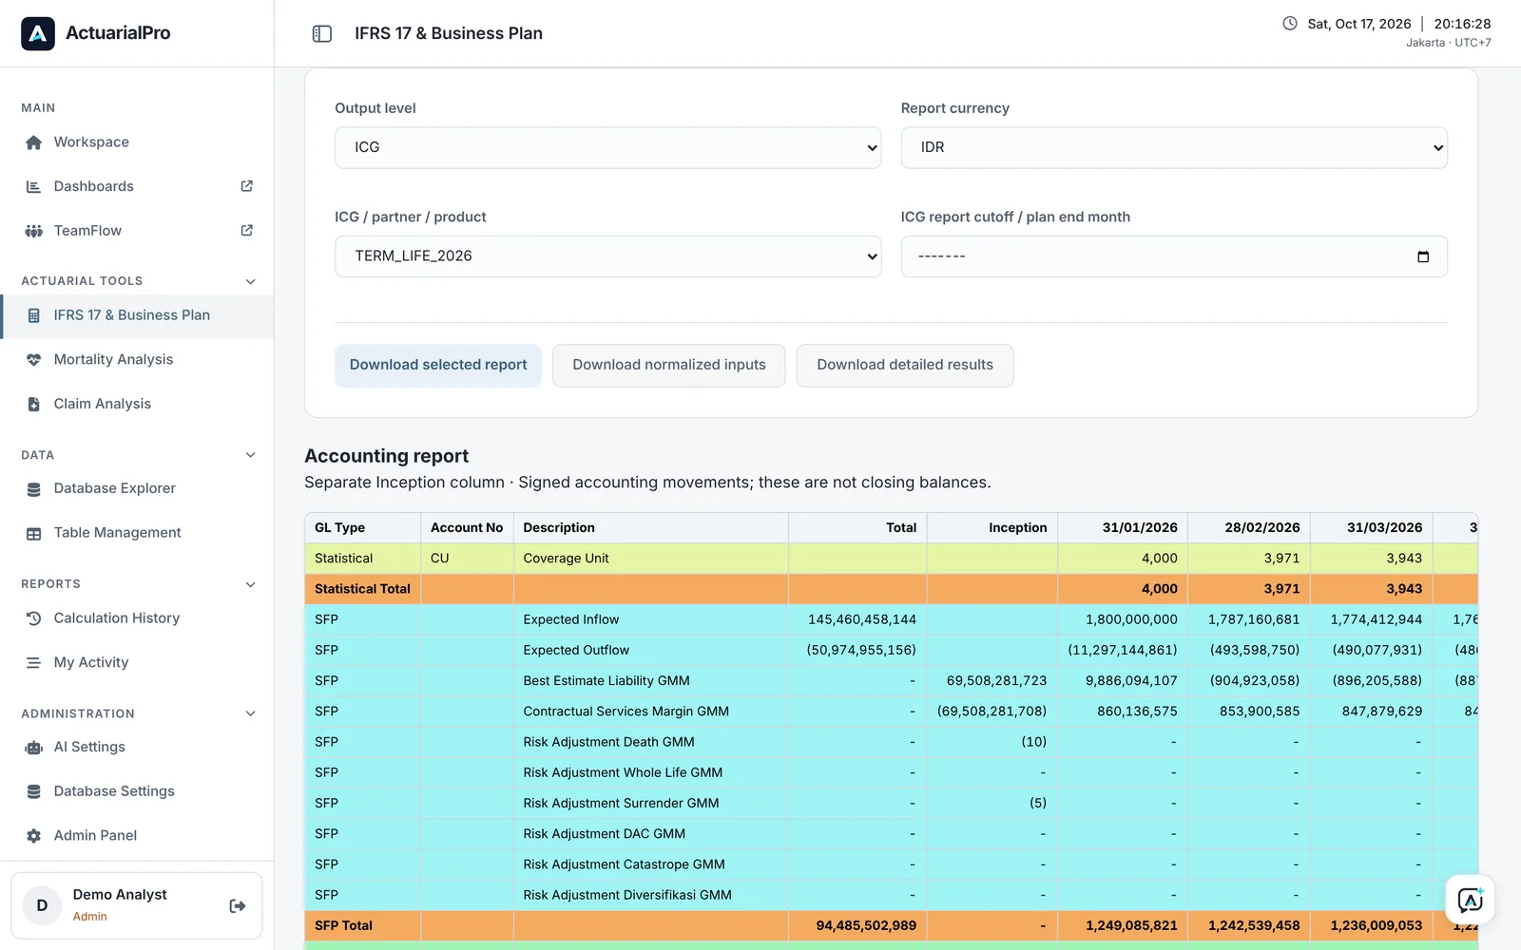The height and width of the screenshot is (950, 1521).
Task: Click the Admin Panel gear icon
Action: point(34,836)
